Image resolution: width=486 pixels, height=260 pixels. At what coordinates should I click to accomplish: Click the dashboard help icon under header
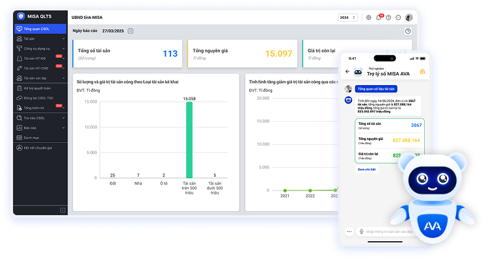click(408, 31)
